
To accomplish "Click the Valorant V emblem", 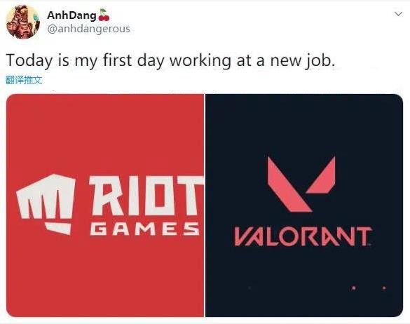I will [x=301, y=184].
